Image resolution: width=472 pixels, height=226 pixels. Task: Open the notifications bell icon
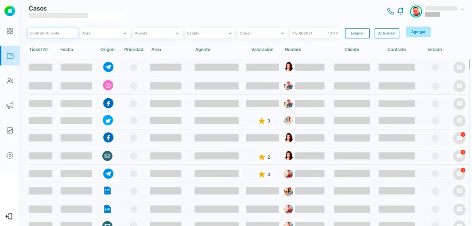(400, 11)
